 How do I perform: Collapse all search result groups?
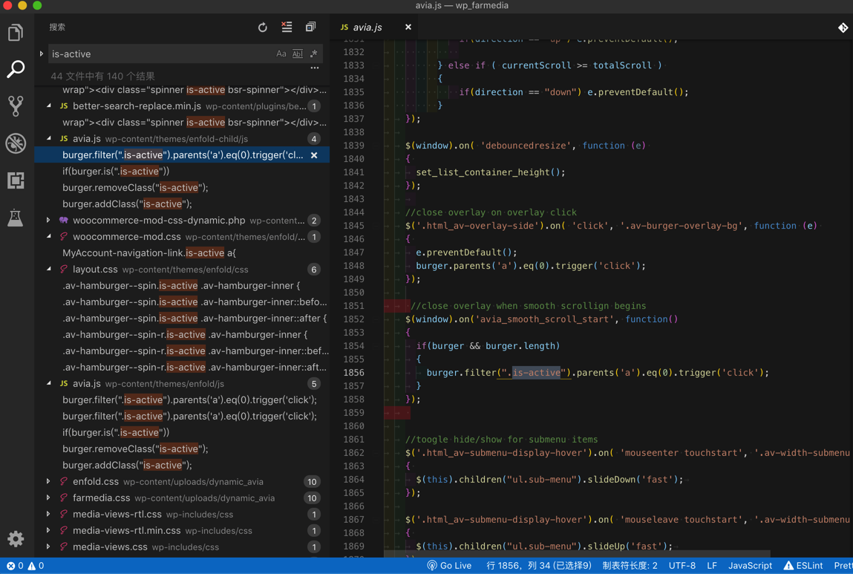pyautogui.click(x=310, y=27)
